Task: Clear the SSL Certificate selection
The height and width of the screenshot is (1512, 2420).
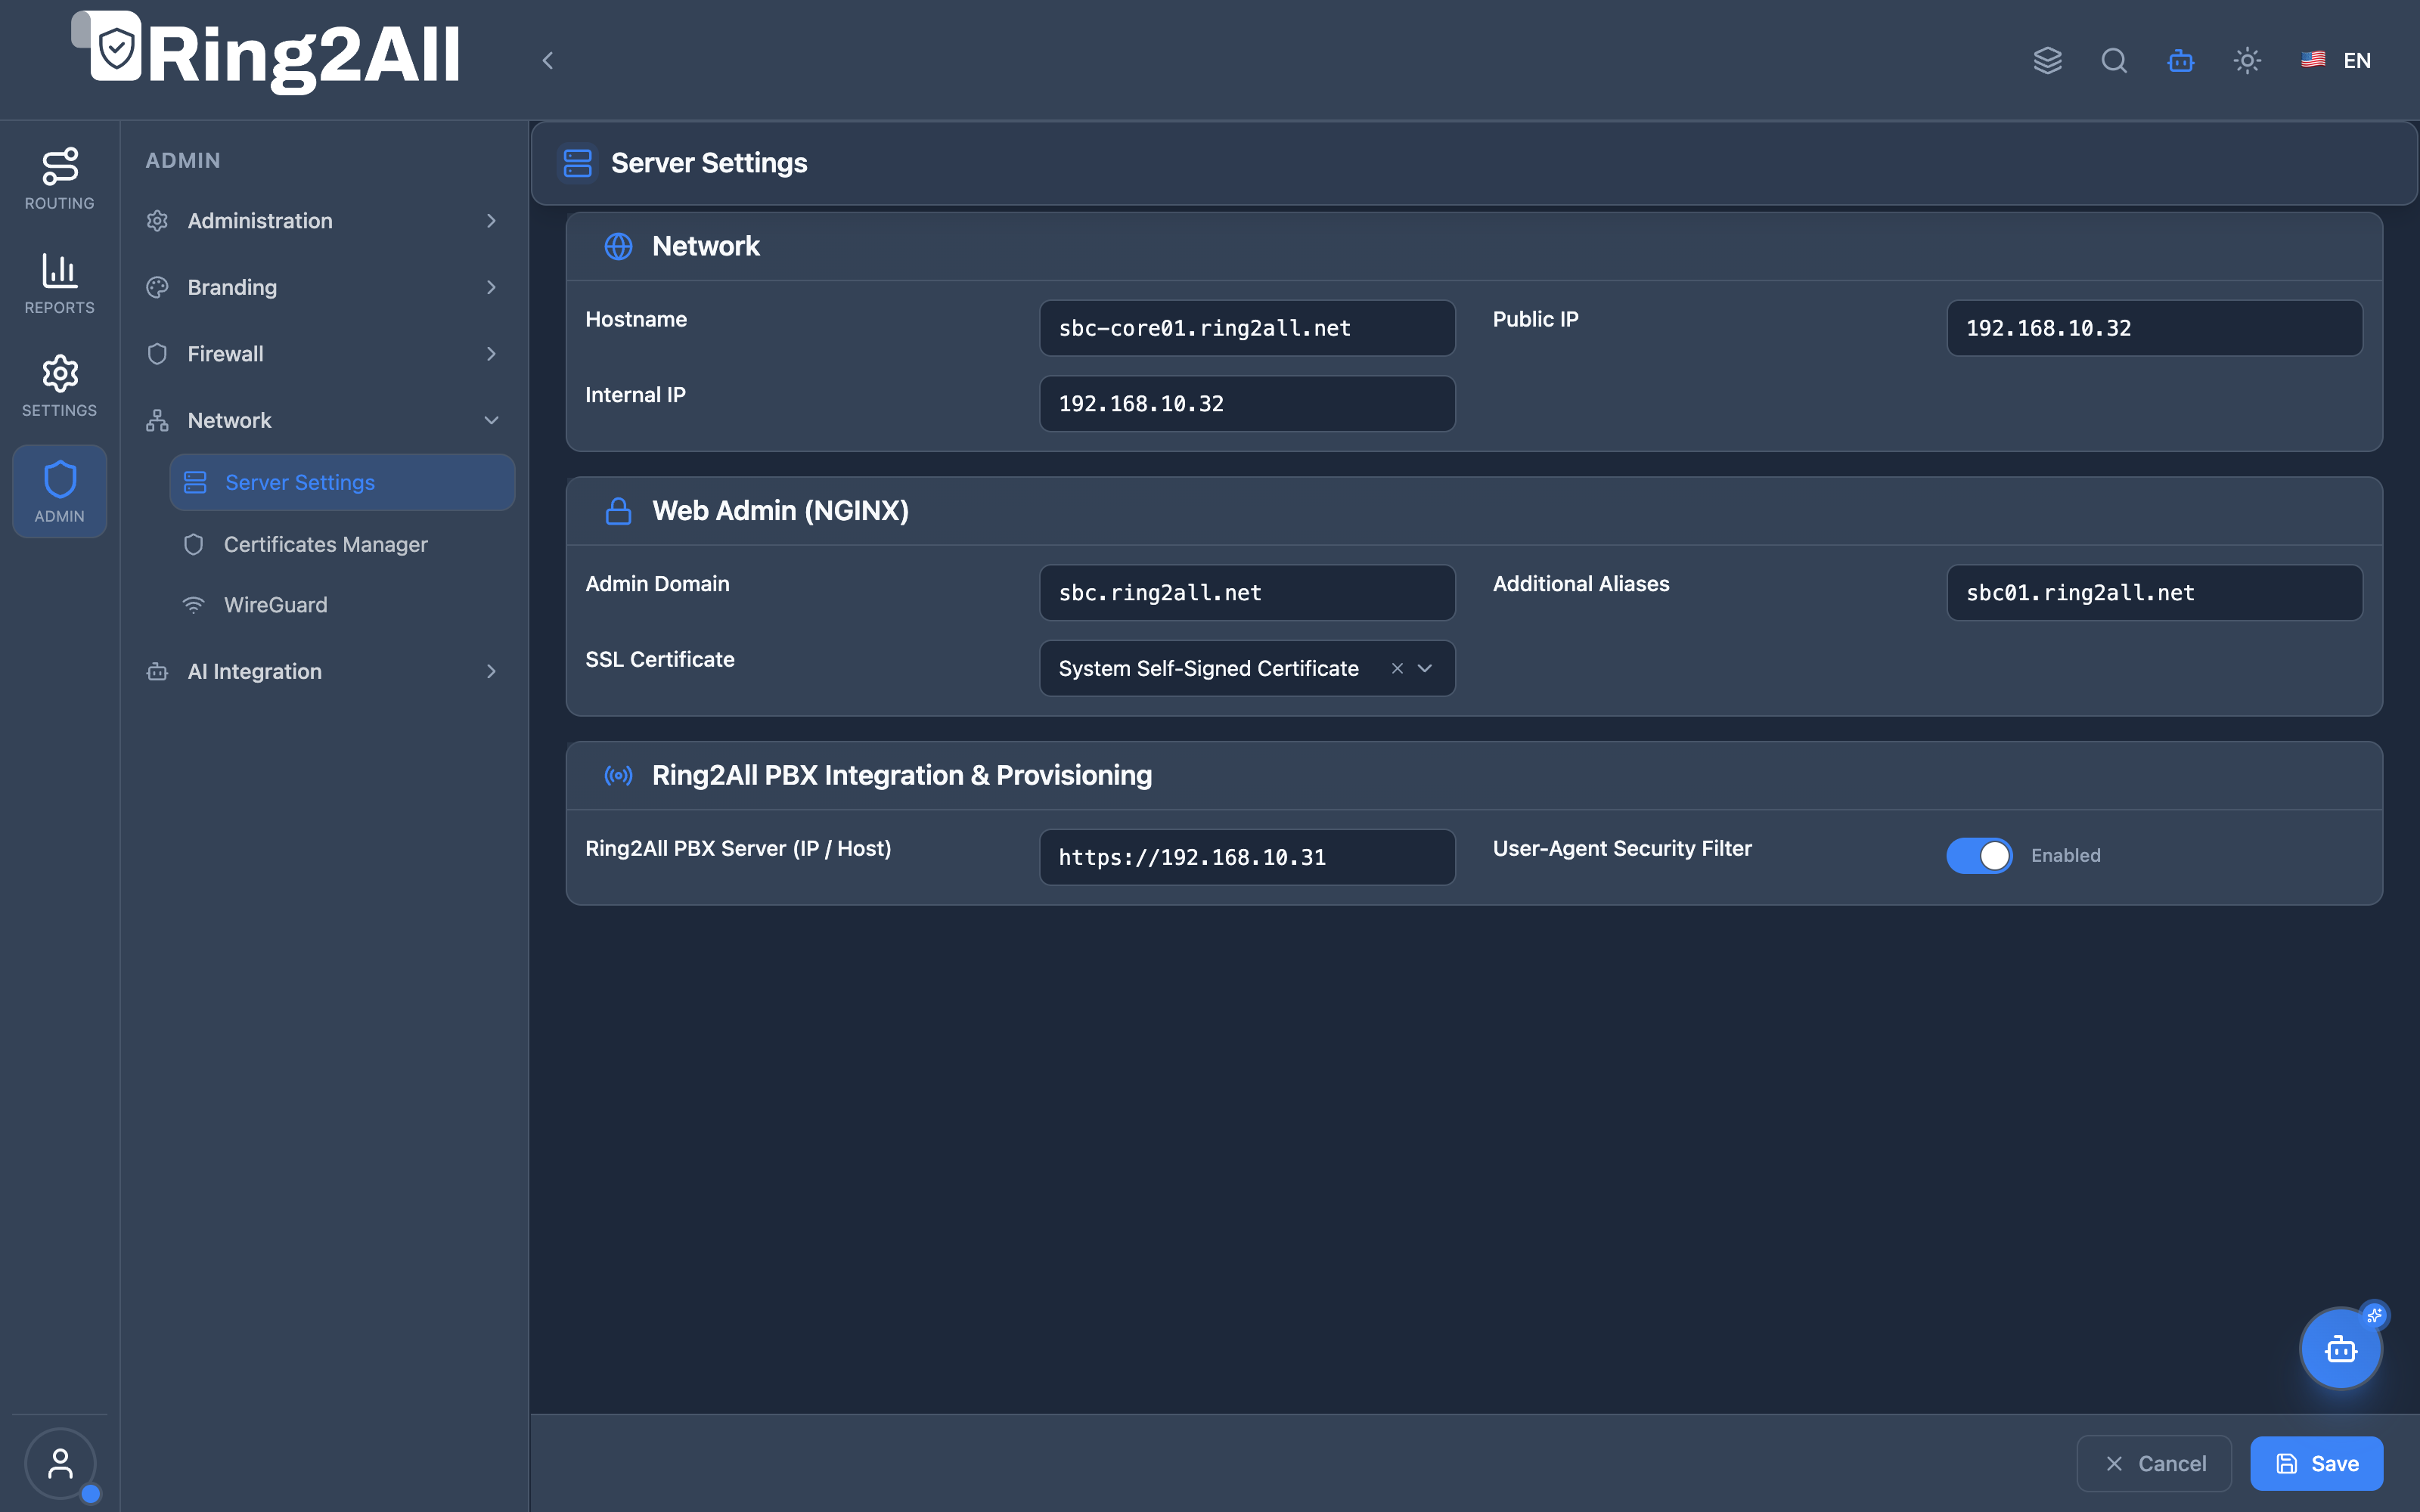Action: 1397,668
